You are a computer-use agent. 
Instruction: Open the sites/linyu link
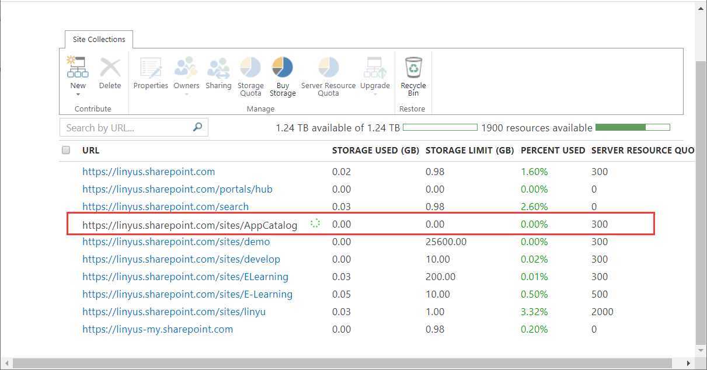pyautogui.click(x=174, y=312)
